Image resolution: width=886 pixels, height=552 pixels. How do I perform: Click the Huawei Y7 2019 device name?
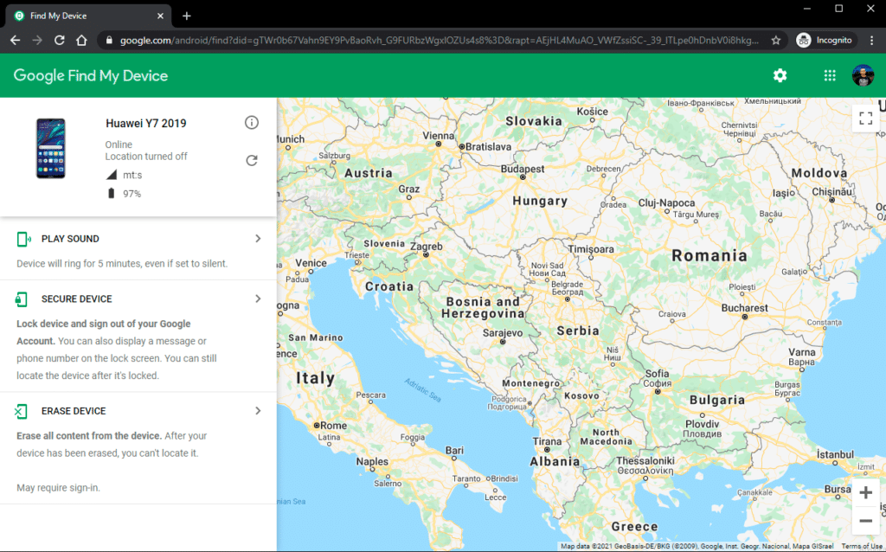(x=145, y=123)
